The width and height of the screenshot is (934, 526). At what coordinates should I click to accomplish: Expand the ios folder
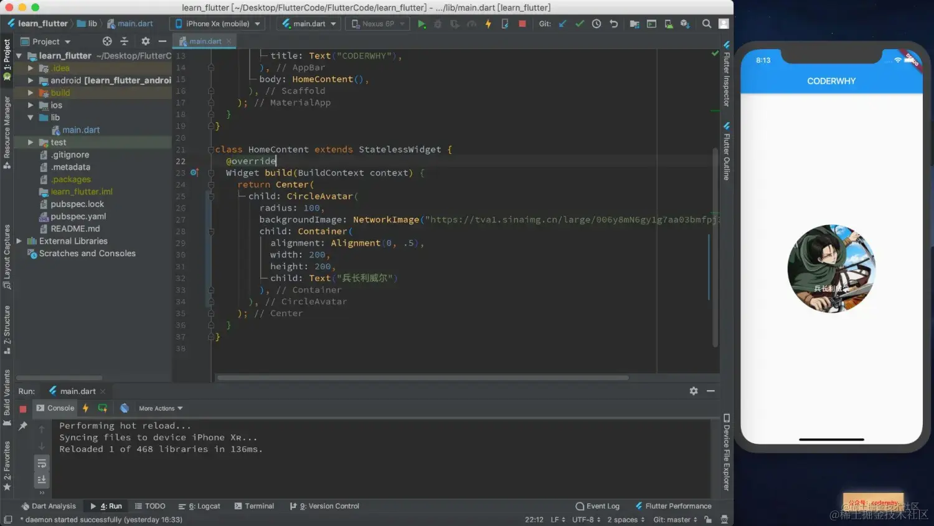[31, 105]
